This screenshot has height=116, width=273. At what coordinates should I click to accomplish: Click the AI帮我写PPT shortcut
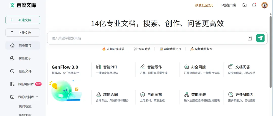pyautogui.click(x=170, y=49)
